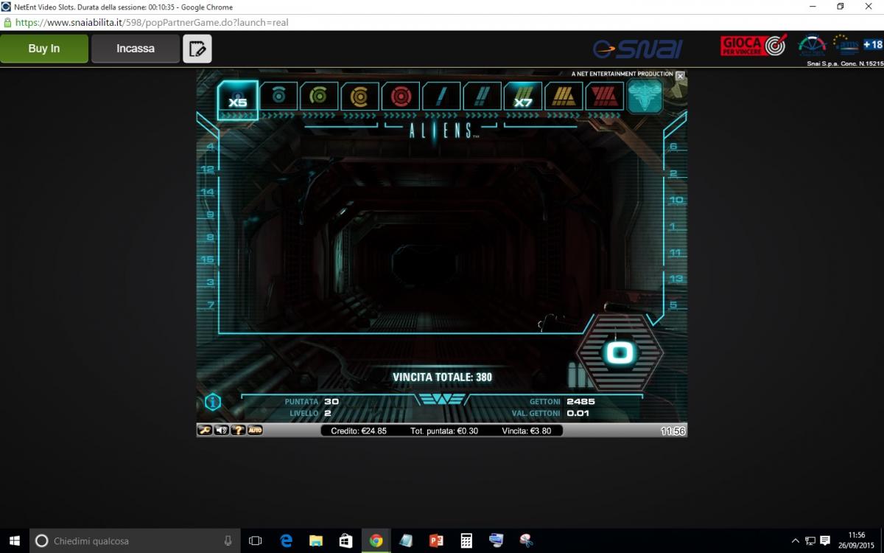The width and height of the screenshot is (884, 553).
Task: Open the wrench game settings icon
Action: coord(205,430)
